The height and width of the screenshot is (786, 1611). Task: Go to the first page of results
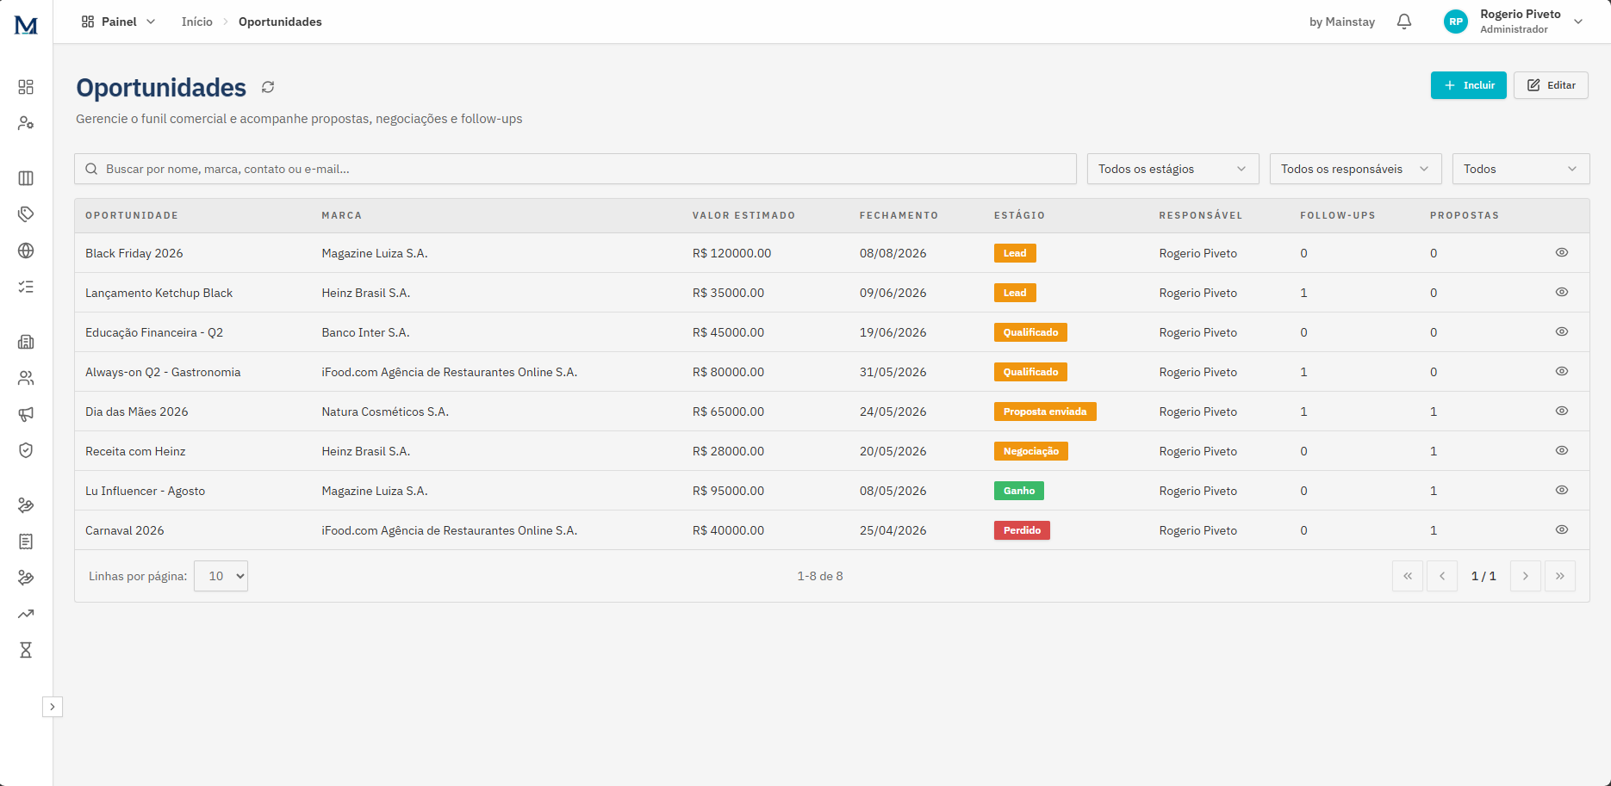1408,576
